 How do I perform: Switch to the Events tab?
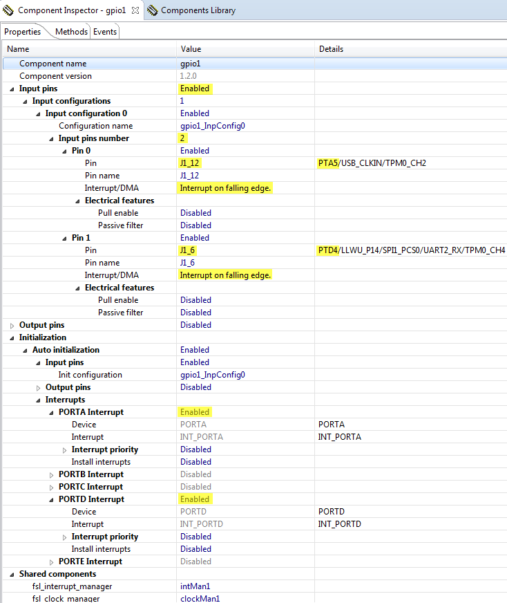pos(105,32)
